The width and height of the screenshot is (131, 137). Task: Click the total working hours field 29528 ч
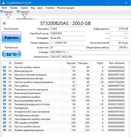pyautogui.click(x=120, y=48)
